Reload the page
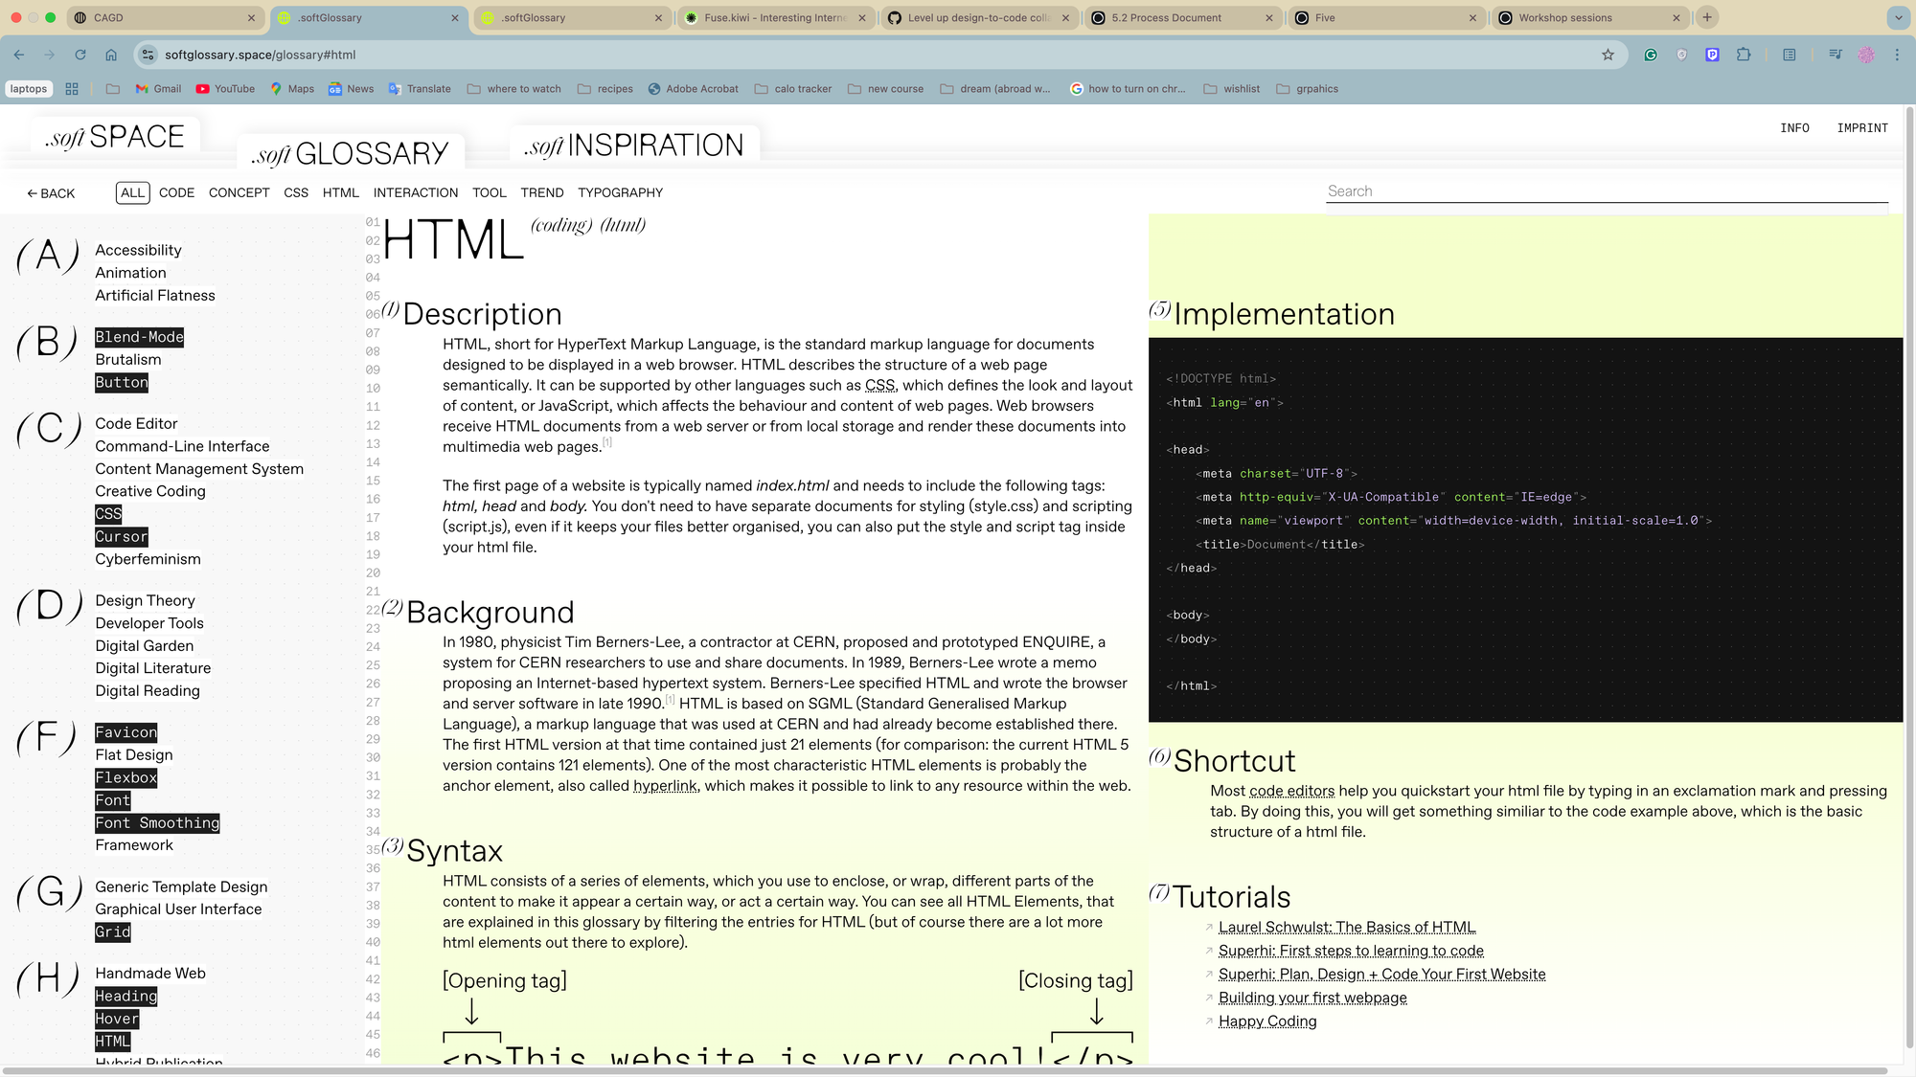The height and width of the screenshot is (1077, 1916). coord(80,55)
